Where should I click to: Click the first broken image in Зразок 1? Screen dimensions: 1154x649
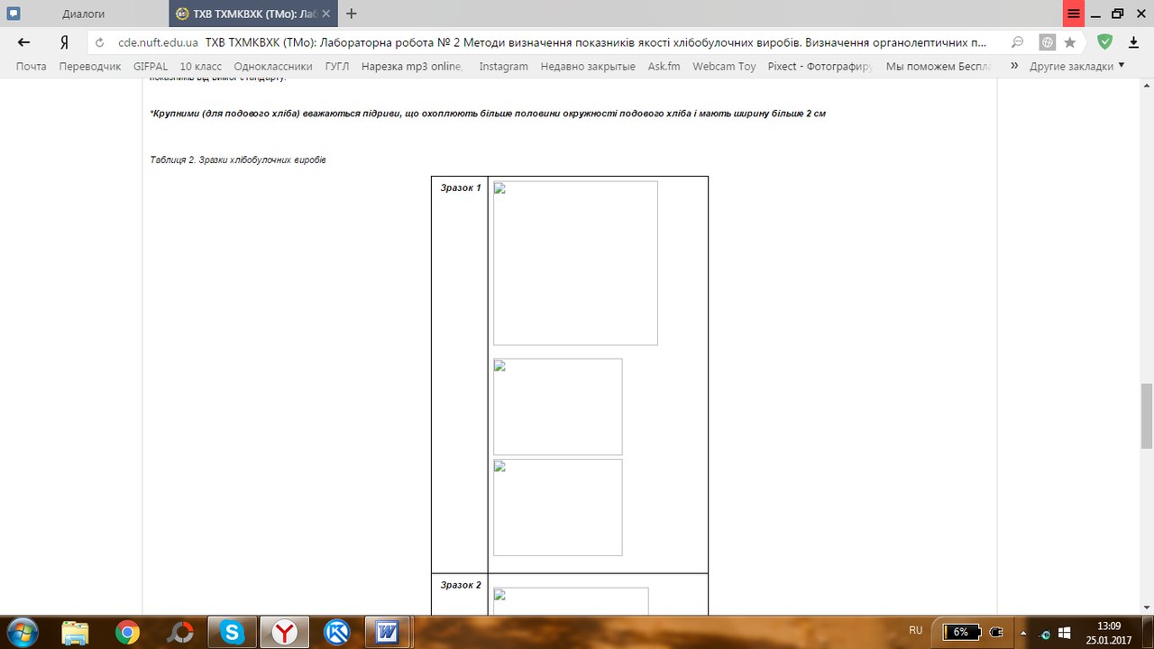click(x=575, y=263)
